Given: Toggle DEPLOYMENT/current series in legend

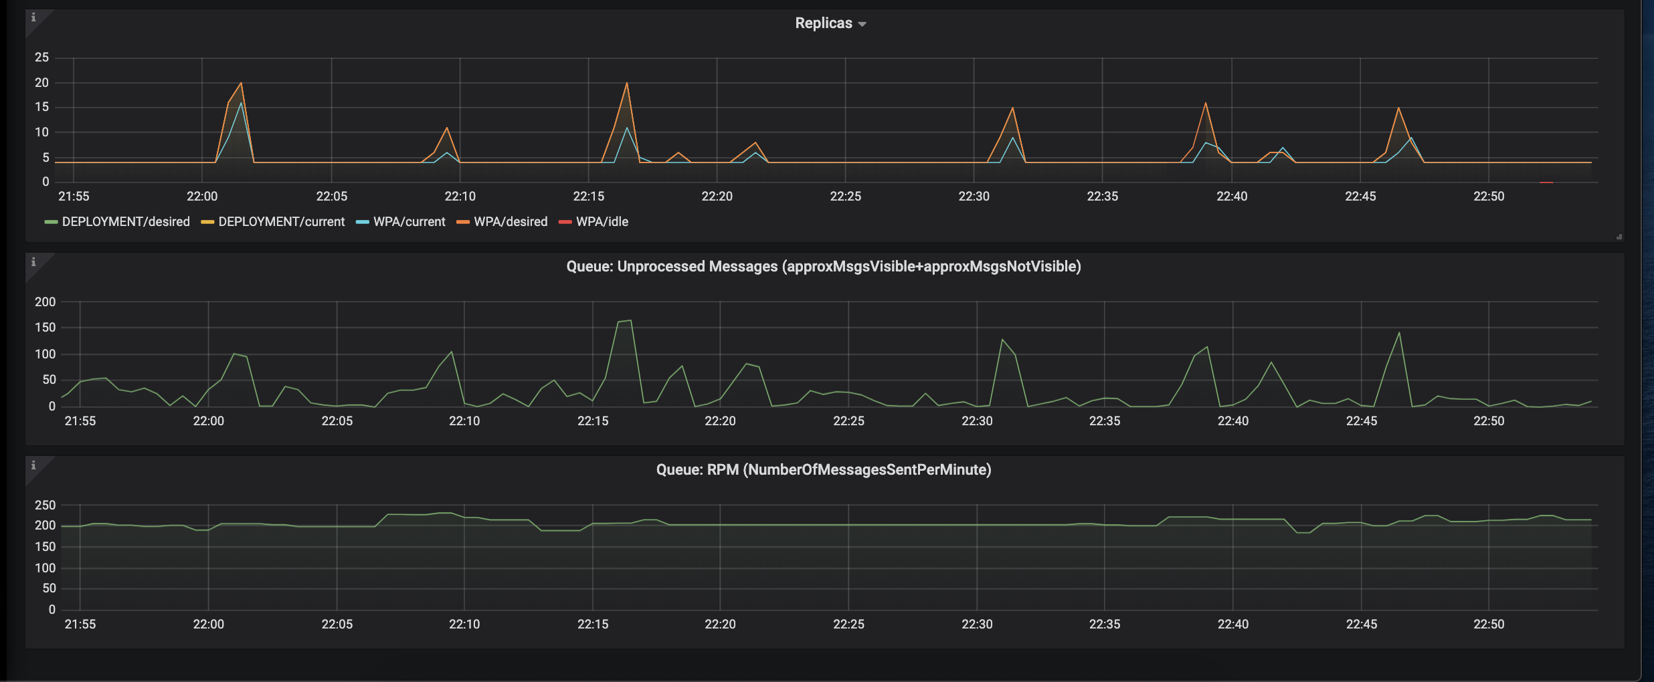Looking at the screenshot, I should click(281, 221).
